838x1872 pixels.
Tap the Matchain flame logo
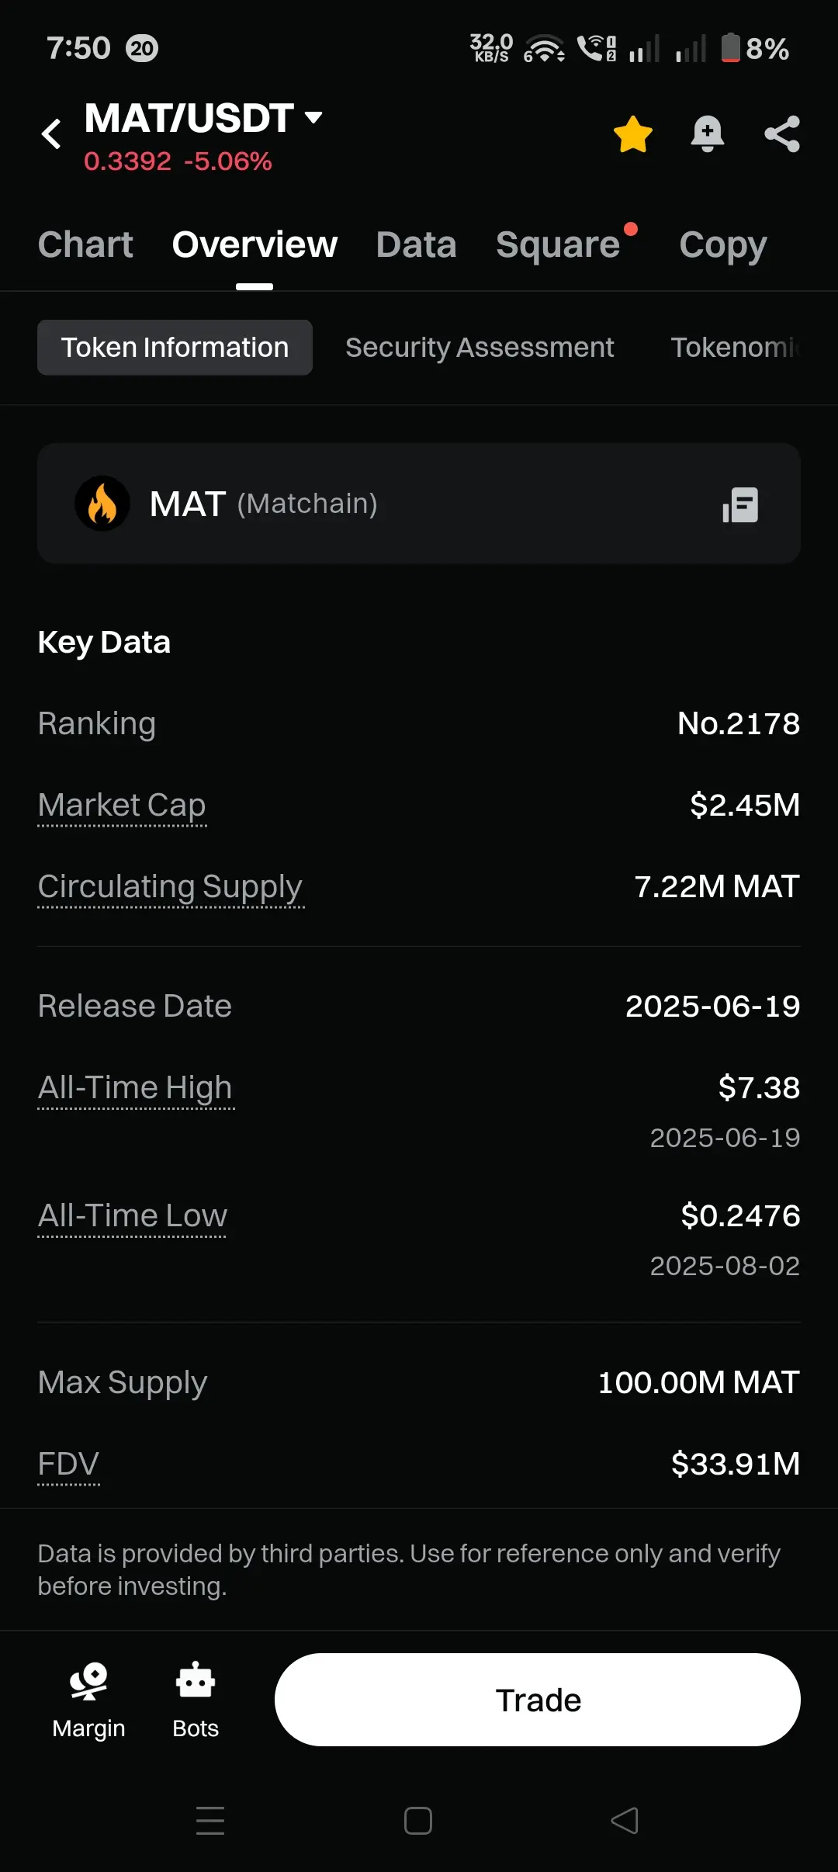[x=102, y=504]
